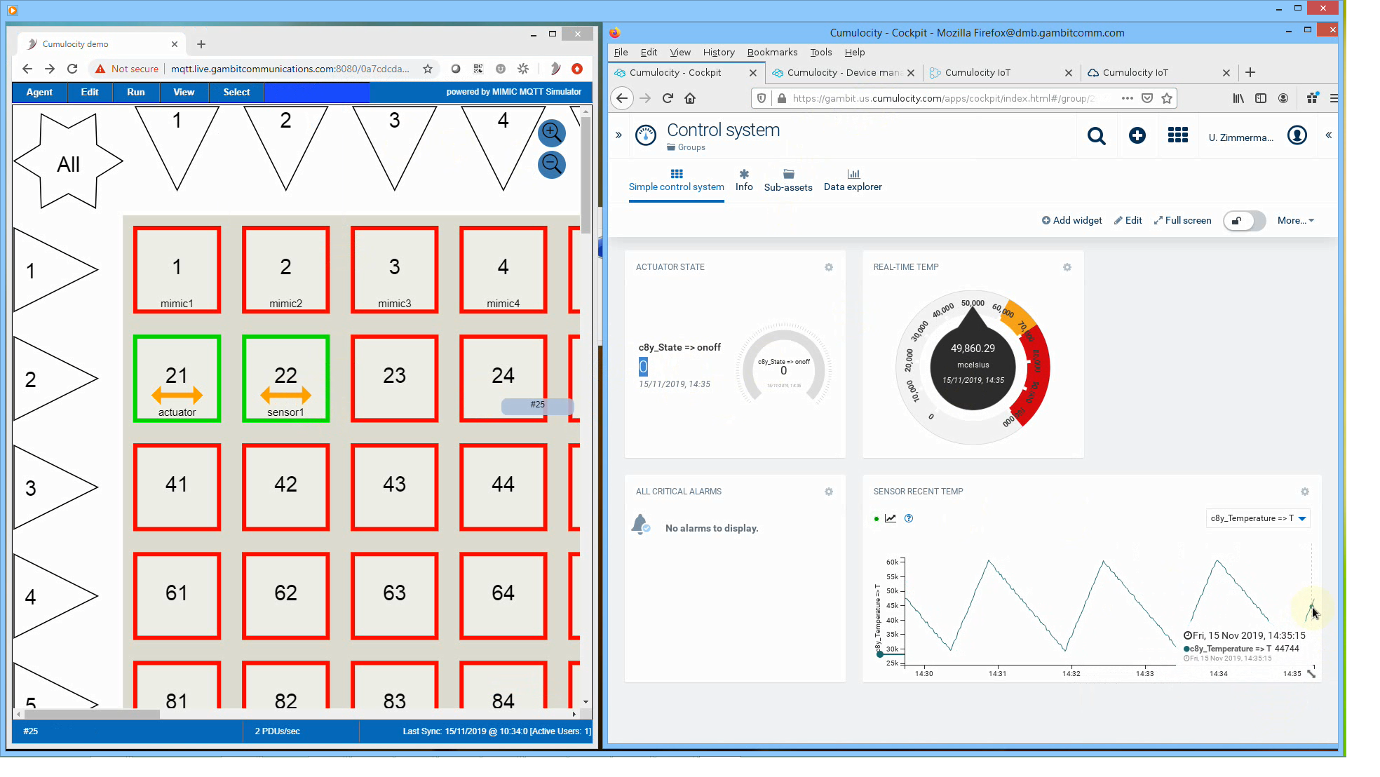Open the c8y_Temperature => T series dropdown
The image size is (1380, 777).
tap(1258, 519)
